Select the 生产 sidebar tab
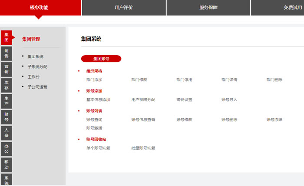 tap(7, 101)
